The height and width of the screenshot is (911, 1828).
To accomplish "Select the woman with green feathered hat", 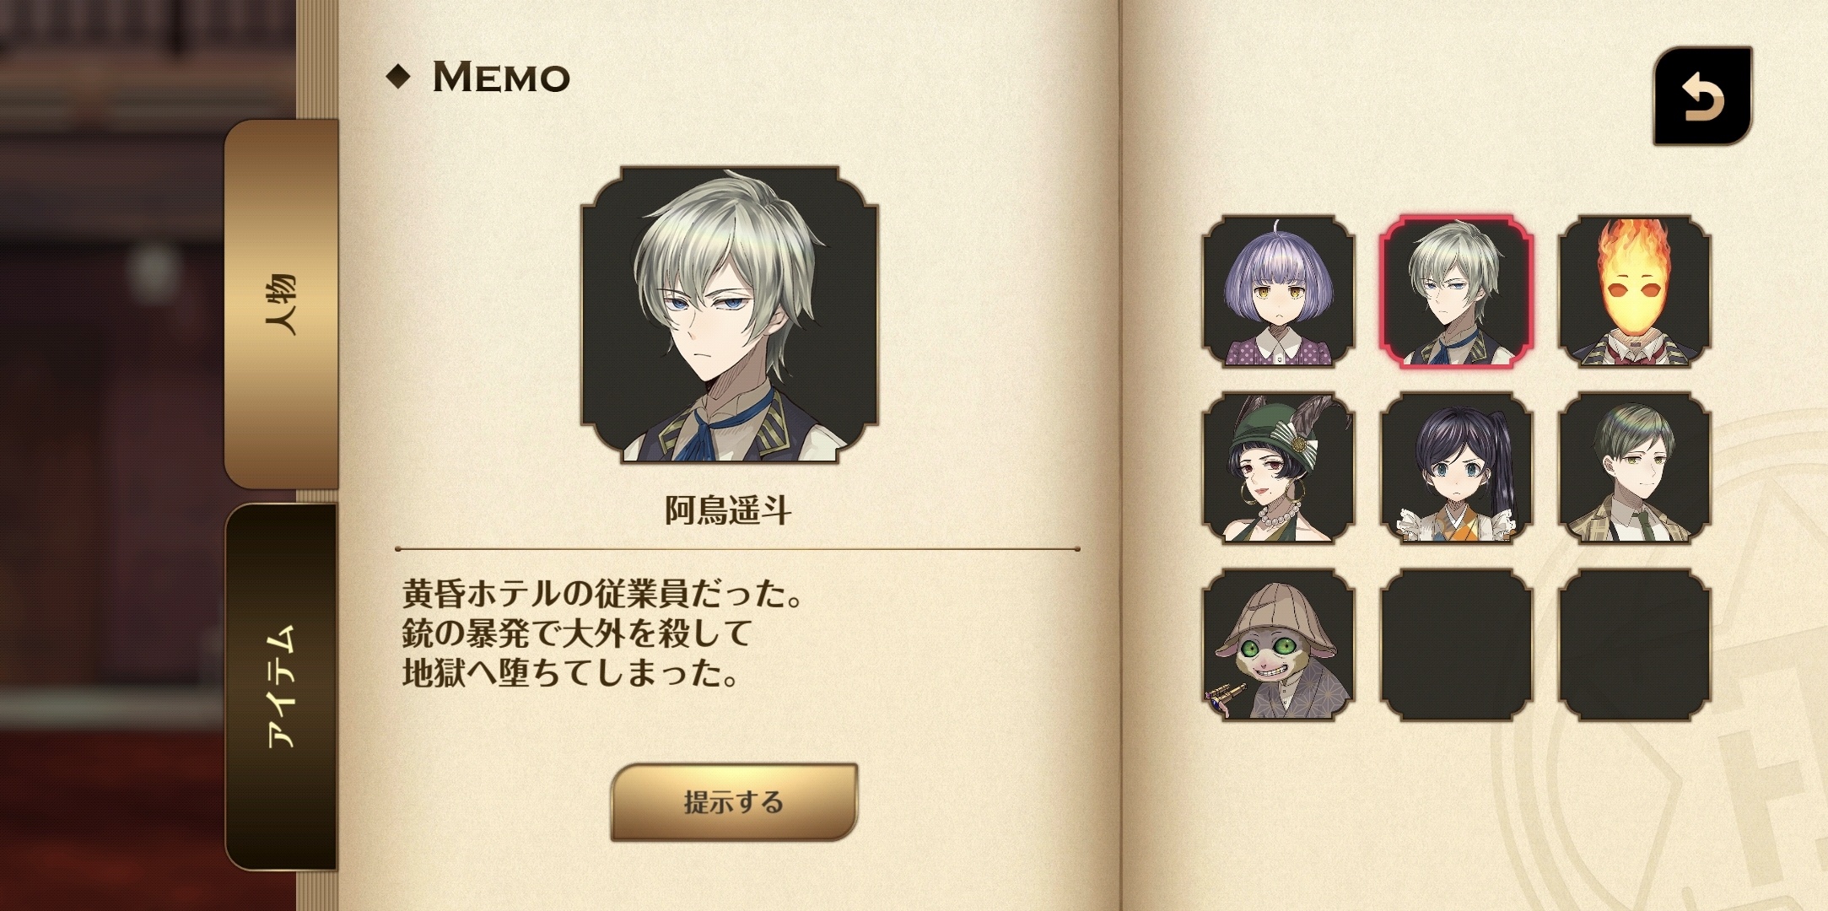I will (x=1279, y=468).
